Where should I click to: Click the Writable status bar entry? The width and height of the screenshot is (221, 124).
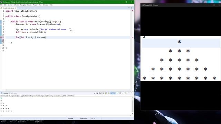point(70,118)
